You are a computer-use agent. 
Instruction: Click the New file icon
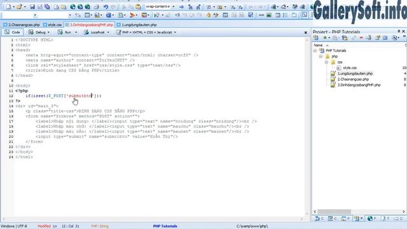coord(8,7)
